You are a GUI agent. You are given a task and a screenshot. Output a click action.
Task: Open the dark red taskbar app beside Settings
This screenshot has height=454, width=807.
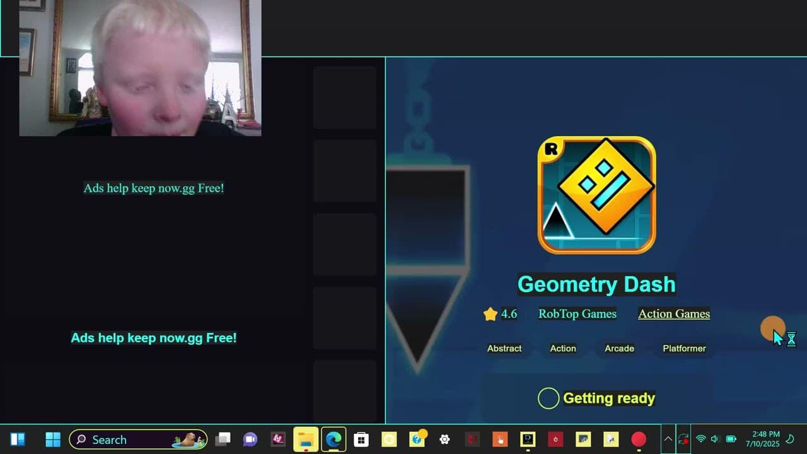point(472,439)
